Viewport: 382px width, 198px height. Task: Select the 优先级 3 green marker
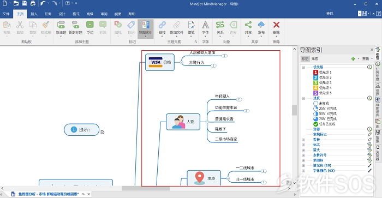click(x=315, y=82)
